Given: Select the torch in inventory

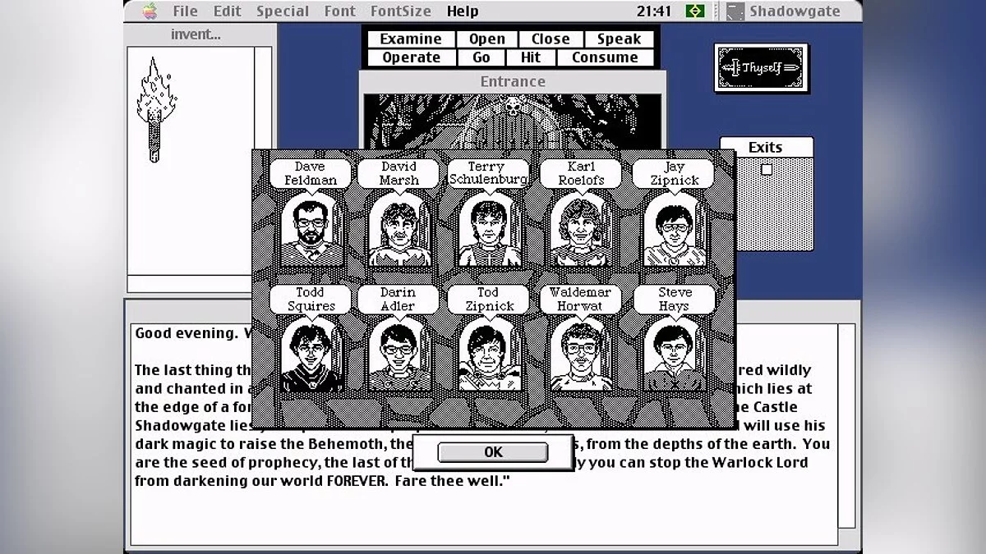Looking at the screenshot, I should click(x=154, y=109).
